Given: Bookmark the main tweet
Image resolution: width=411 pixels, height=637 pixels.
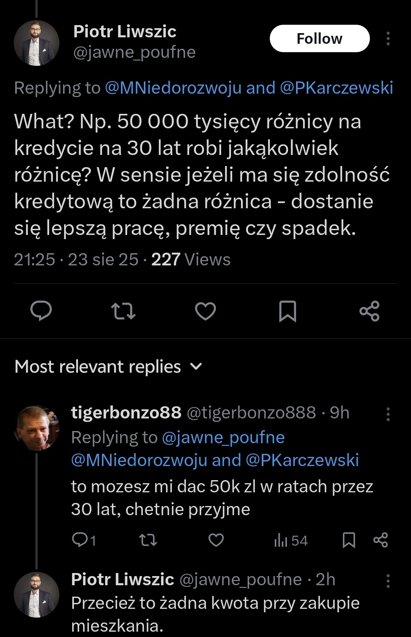Looking at the screenshot, I should pyautogui.click(x=288, y=311).
